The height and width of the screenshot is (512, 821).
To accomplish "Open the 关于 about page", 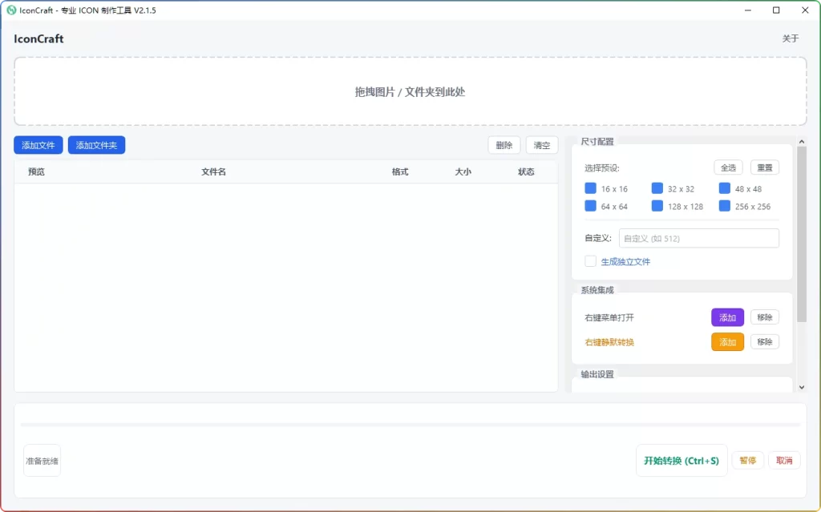I will click(x=791, y=38).
